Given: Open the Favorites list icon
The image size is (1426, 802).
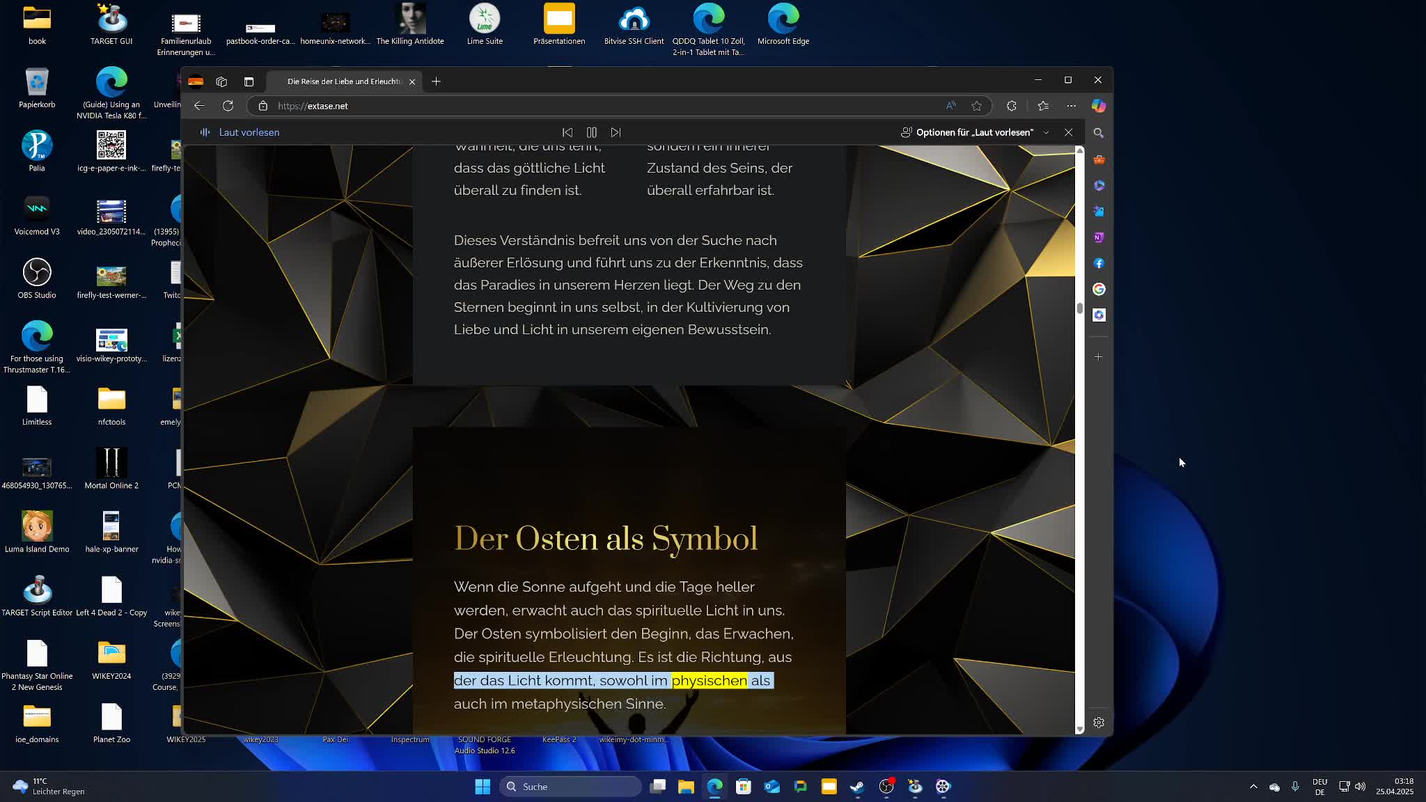Looking at the screenshot, I should click(x=1043, y=106).
